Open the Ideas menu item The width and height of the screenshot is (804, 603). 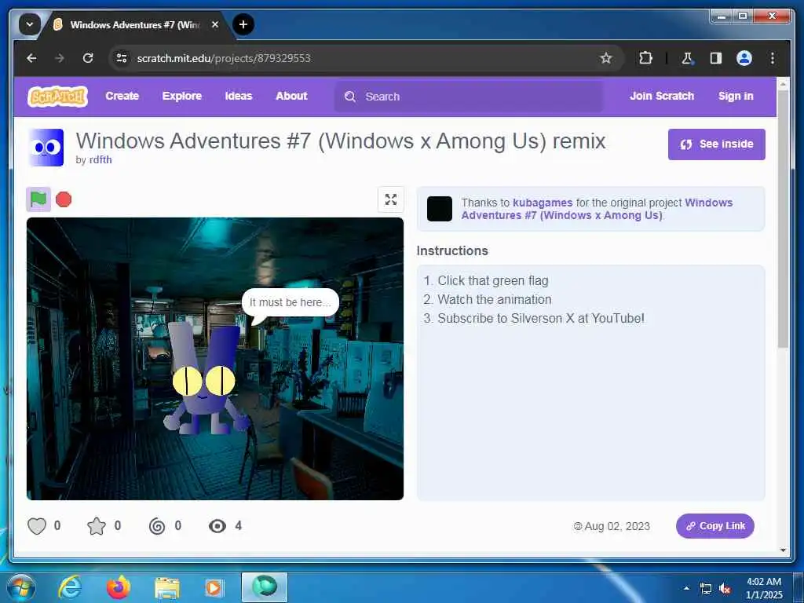click(x=239, y=96)
